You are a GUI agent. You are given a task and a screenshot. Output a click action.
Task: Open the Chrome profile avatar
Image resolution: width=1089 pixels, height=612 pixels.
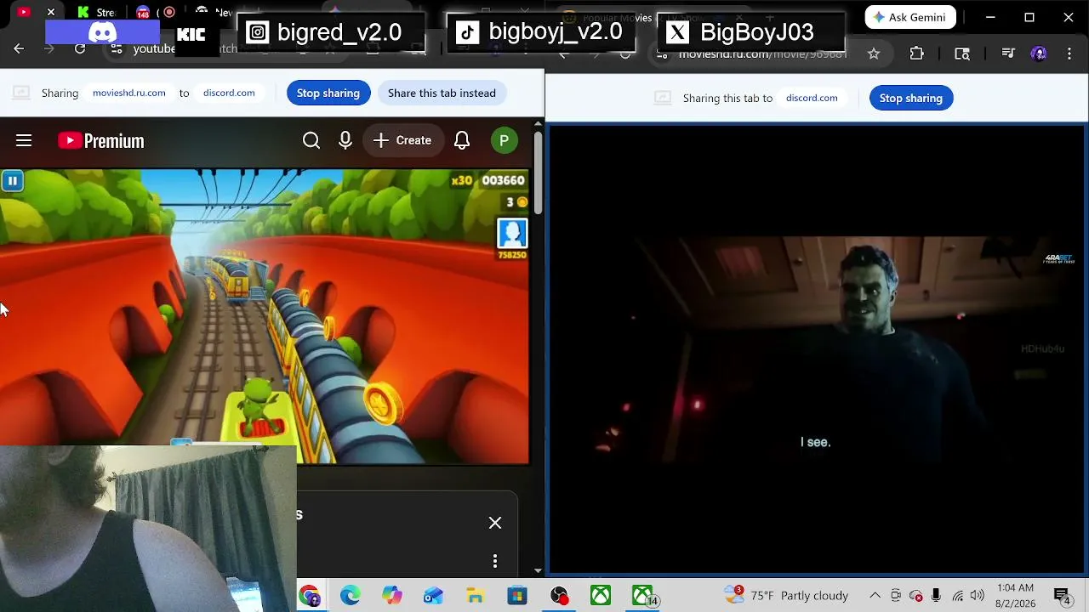click(1039, 54)
